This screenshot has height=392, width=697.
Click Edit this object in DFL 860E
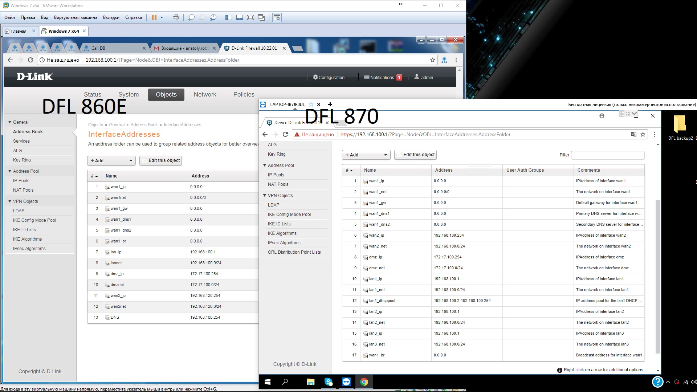pos(160,160)
